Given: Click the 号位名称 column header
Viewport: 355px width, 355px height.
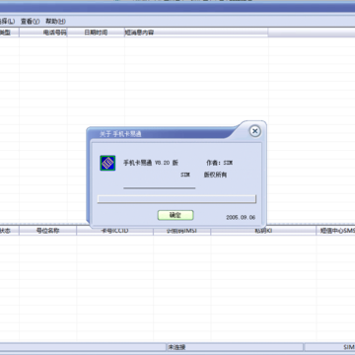Looking at the screenshot, I should 47,231.
